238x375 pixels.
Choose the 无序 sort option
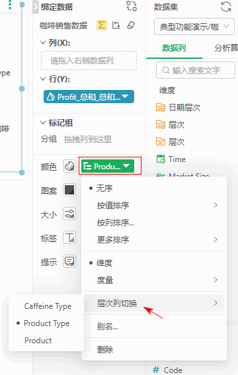click(104, 188)
